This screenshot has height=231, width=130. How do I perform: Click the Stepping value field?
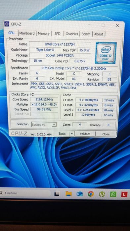click(x=110, y=74)
